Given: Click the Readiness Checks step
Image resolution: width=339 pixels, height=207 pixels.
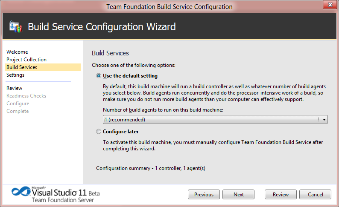Looking at the screenshot, I should [26, 96].
